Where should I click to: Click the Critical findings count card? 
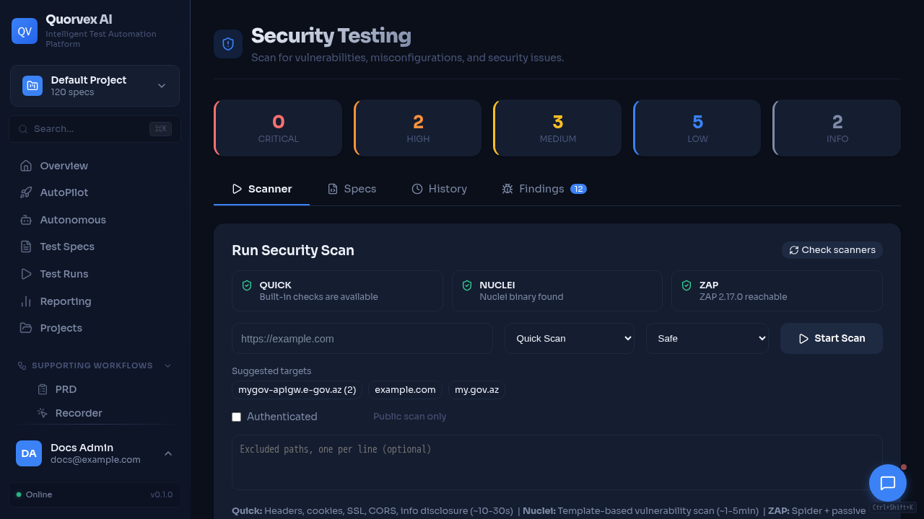(278, 128)
